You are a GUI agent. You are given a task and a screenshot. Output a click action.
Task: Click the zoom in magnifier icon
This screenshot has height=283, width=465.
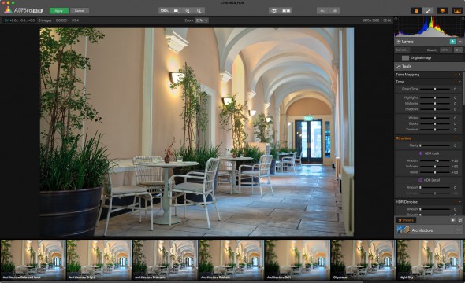click(188, 11)
